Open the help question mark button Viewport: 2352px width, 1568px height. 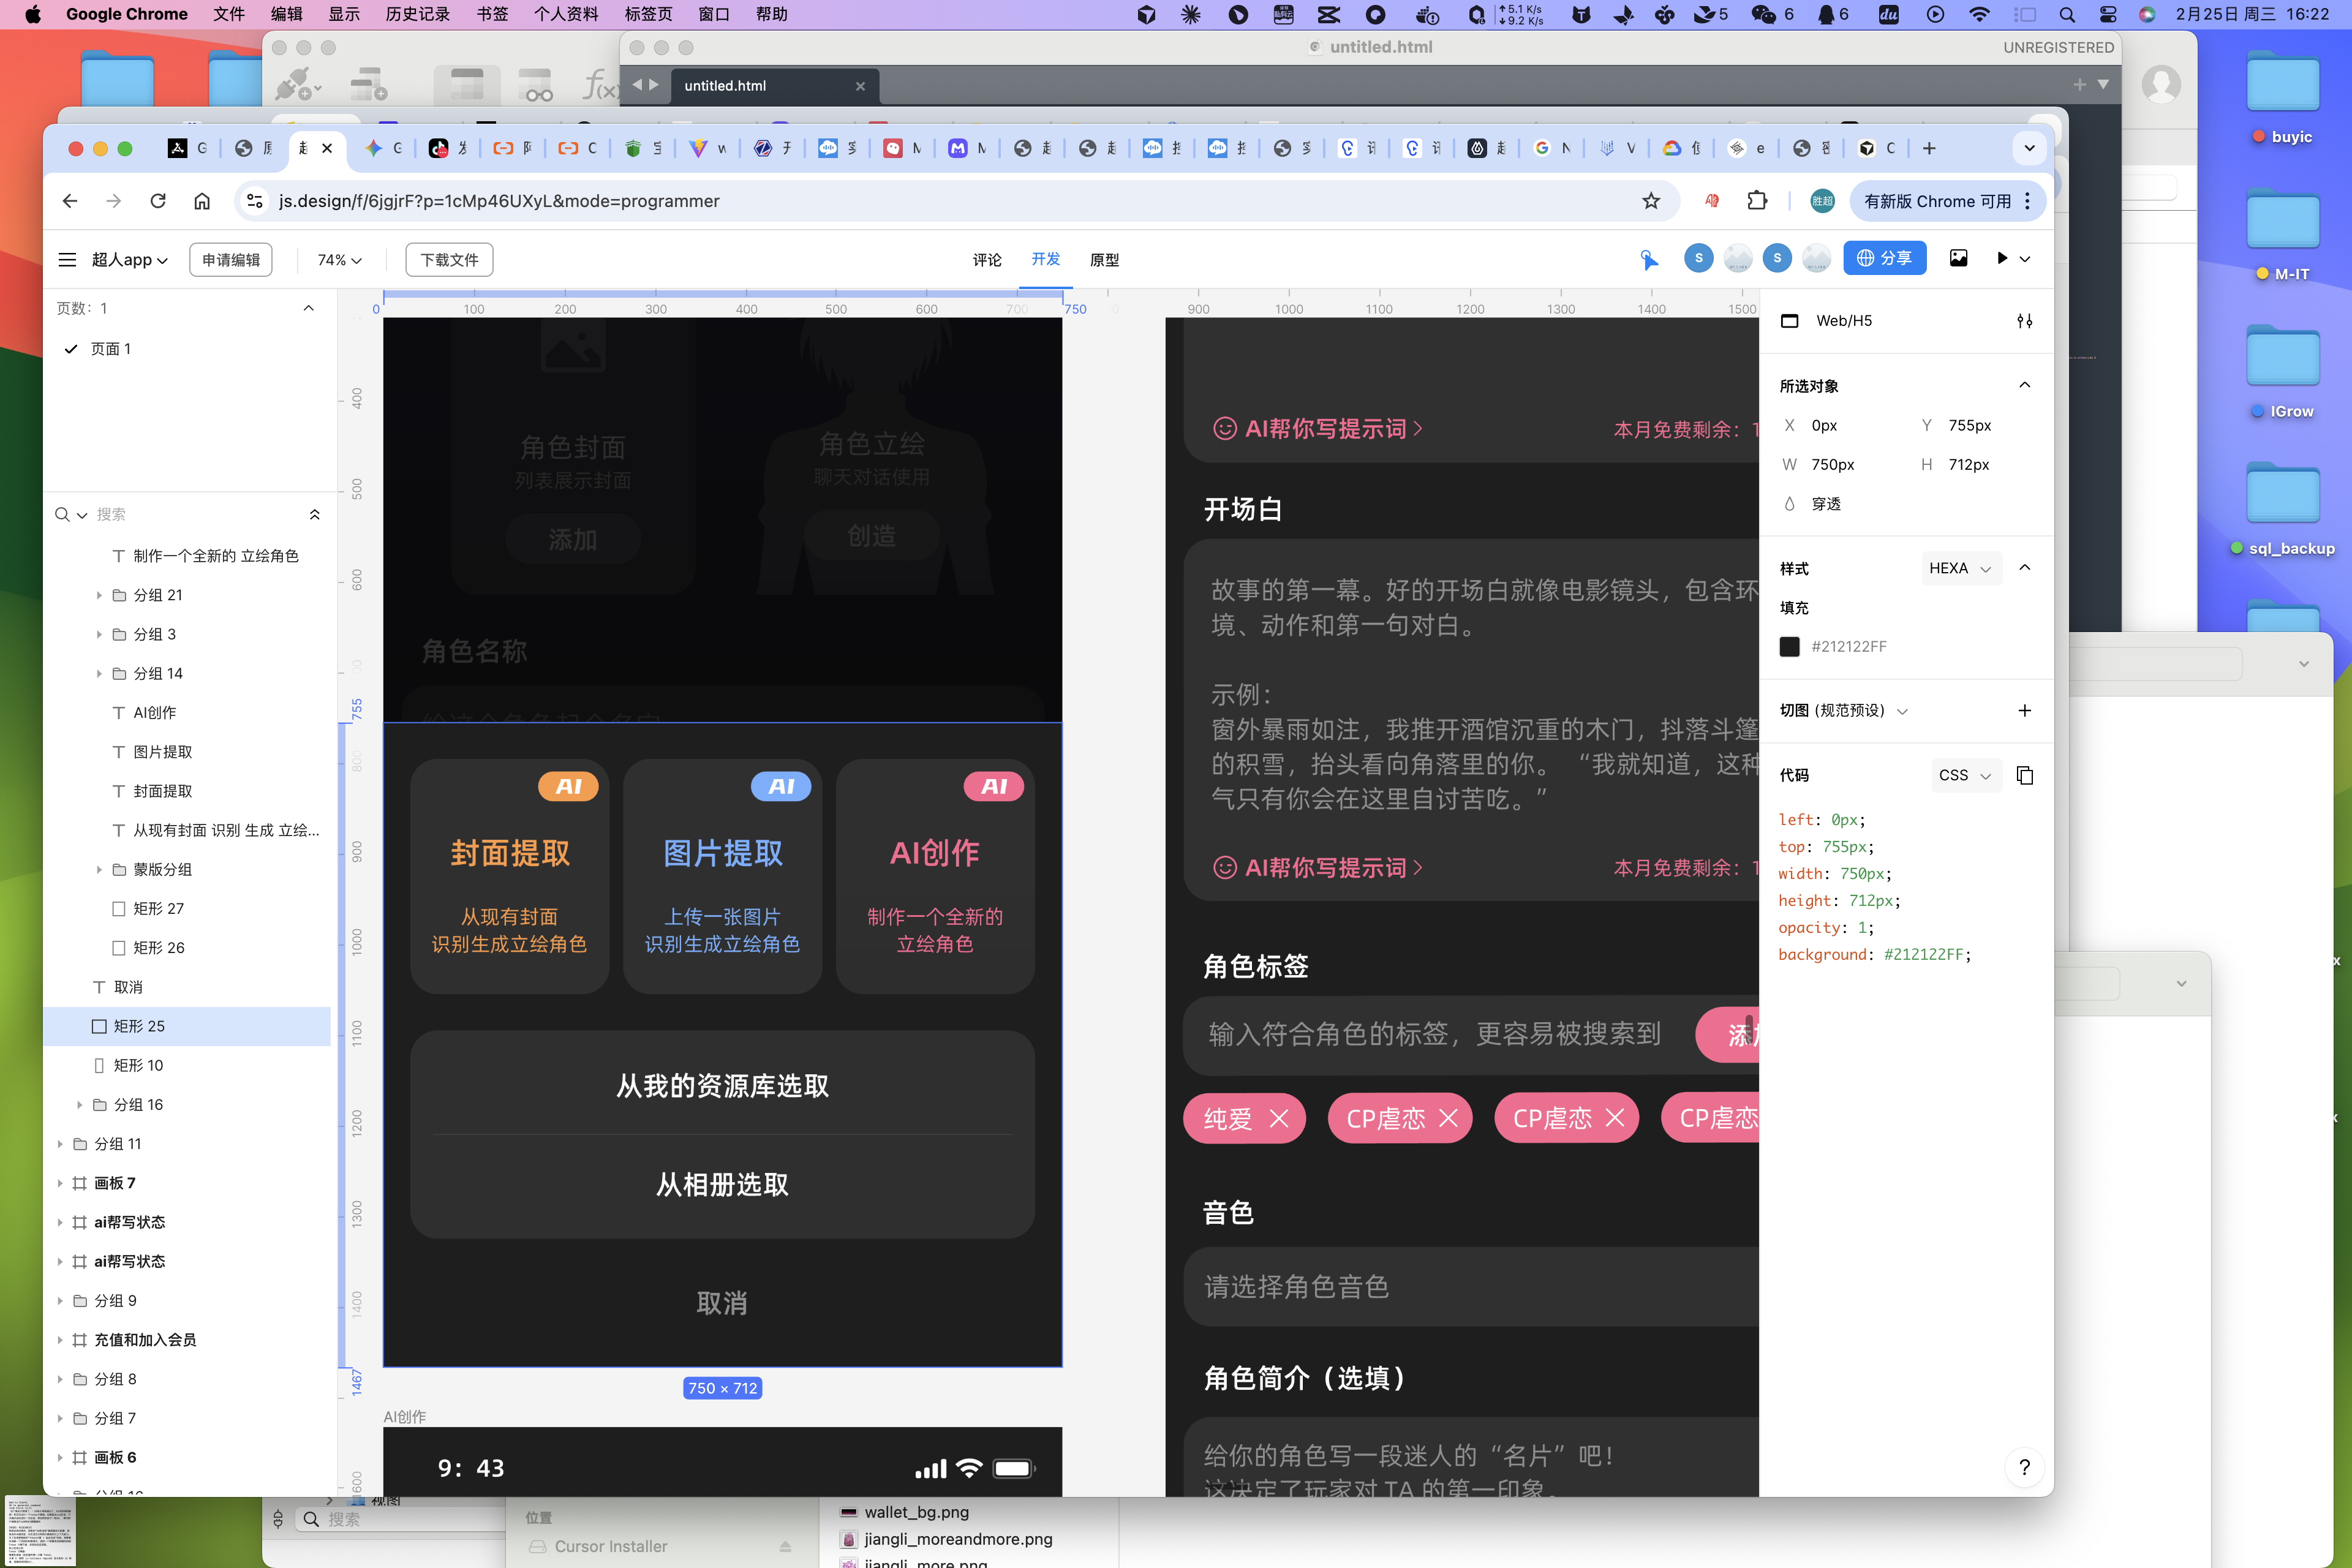click(2024, 1466)
